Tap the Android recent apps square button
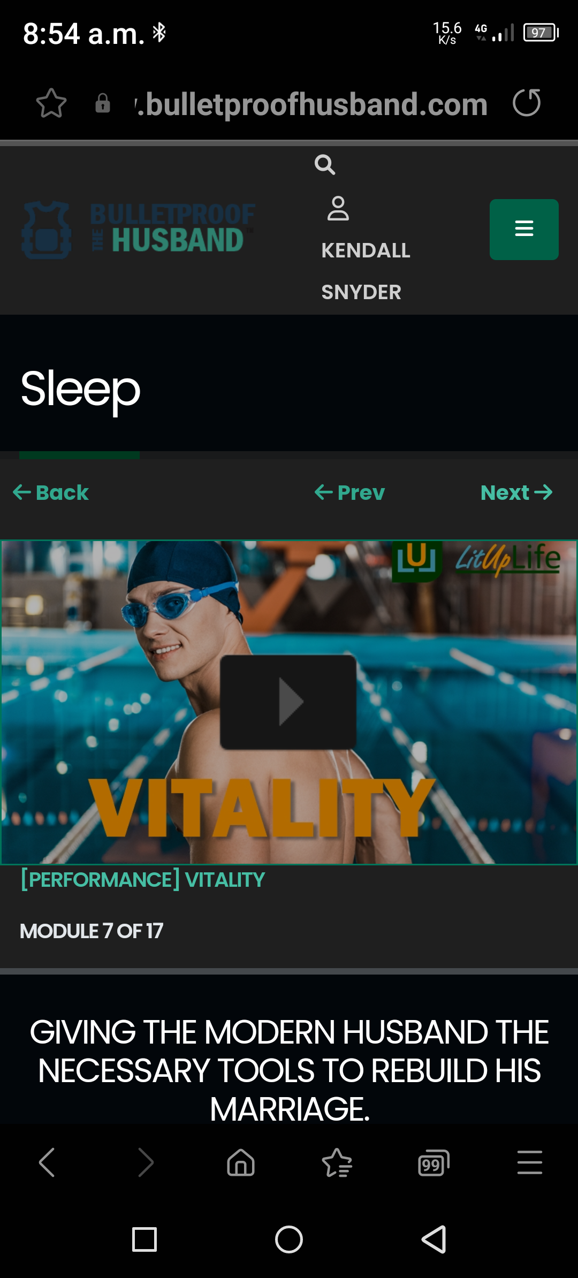The height and width of the screenshot is (1278, 578). coord(144,1239)
